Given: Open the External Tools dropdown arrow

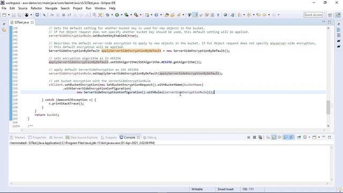Looking at the screenshot, I should pos(140,15).
